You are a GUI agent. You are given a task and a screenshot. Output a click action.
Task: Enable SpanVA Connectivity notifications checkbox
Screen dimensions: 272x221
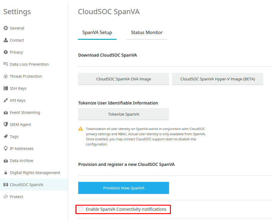pyautogui.click(x=81, y=209)
